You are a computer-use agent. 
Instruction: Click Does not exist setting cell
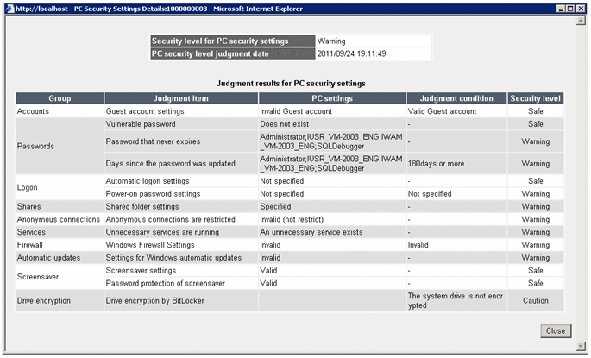pos(332,124)
